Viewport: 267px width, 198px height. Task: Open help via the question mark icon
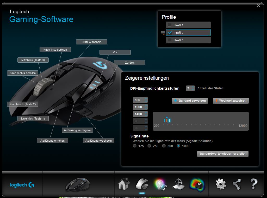point(253,184)
